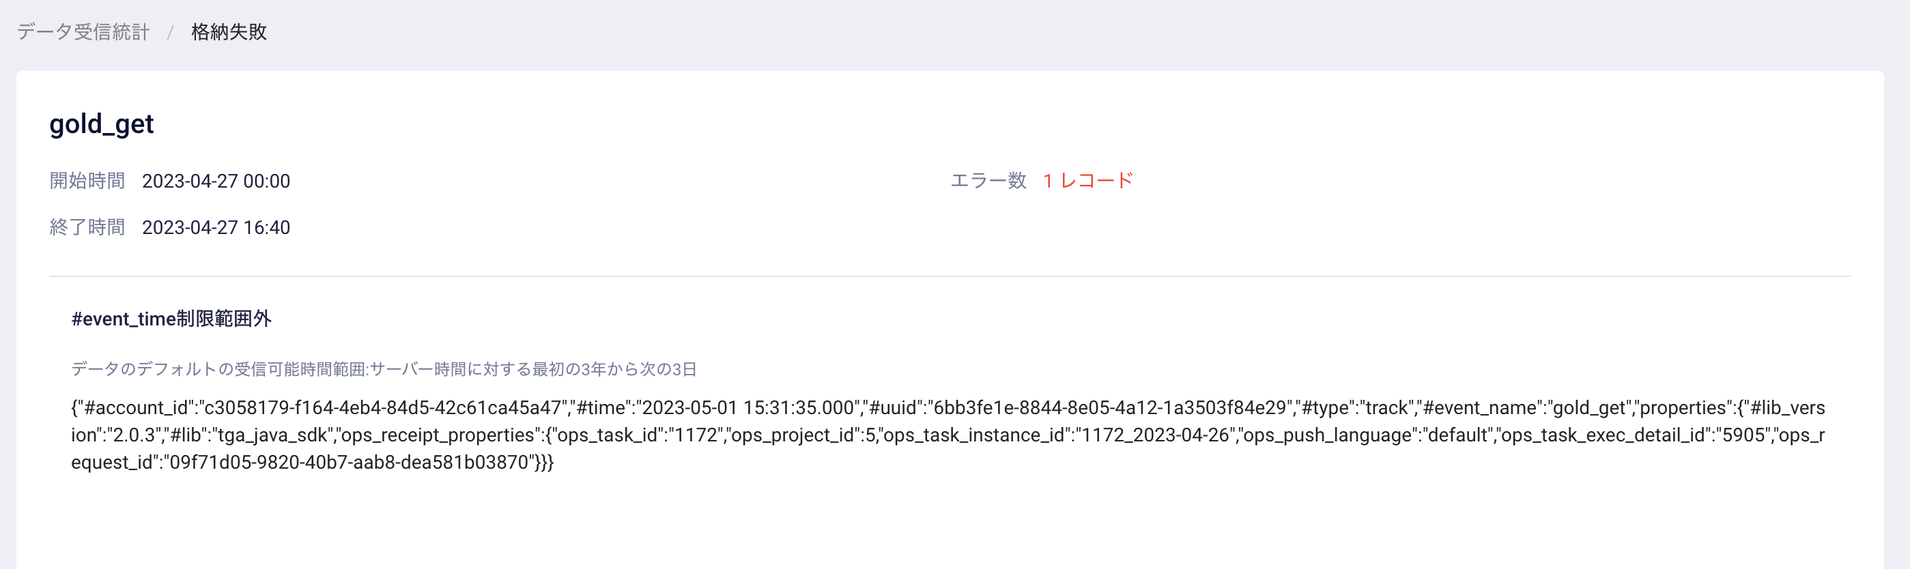The image size is (1910, 569).
Task: Click ops_task_instance_id value 1172_2023-04-26
Action: pyautogui.click(x=1154, y=435)
